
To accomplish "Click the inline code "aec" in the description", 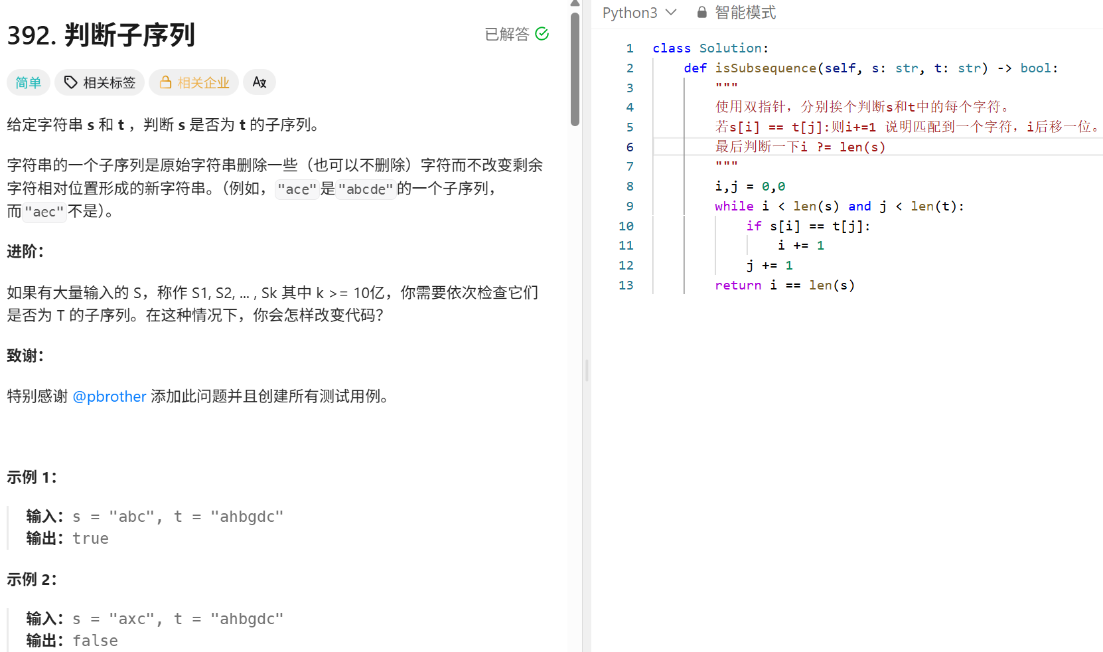I will pos(44,212).
